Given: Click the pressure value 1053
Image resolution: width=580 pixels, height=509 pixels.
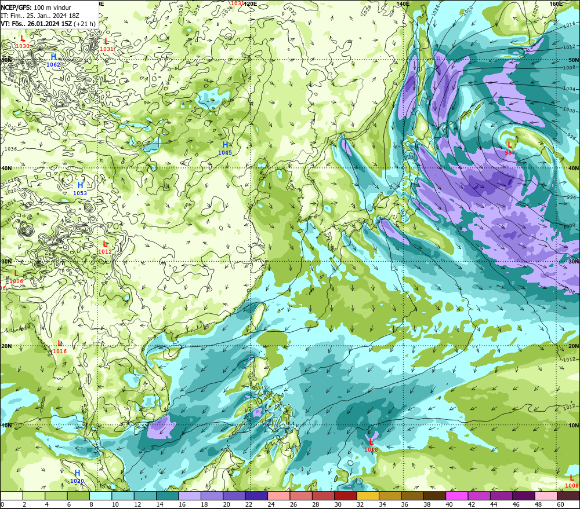Looking at the screenshot, I should click(80, 193).
